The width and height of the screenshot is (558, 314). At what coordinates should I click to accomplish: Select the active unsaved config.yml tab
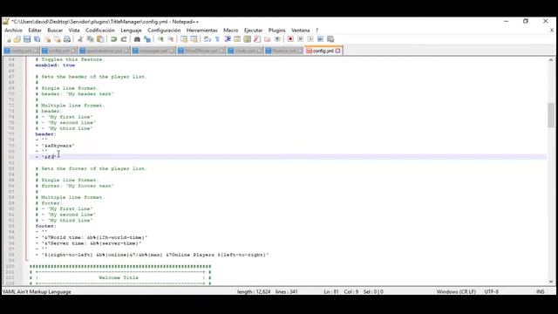pos(323,51)
